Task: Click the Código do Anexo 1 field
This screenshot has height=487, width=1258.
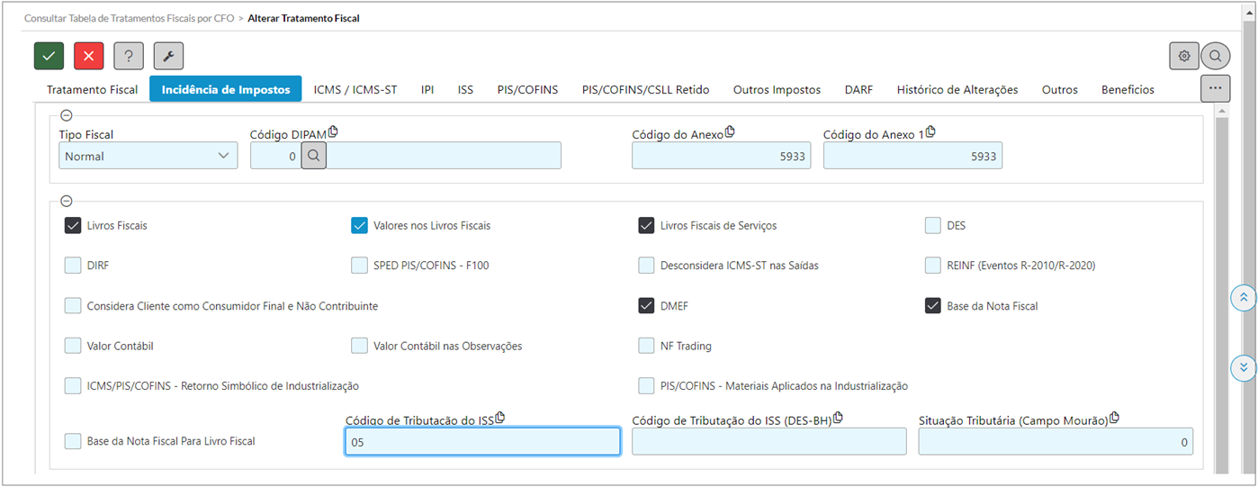Action: click(x=912, y=156)
